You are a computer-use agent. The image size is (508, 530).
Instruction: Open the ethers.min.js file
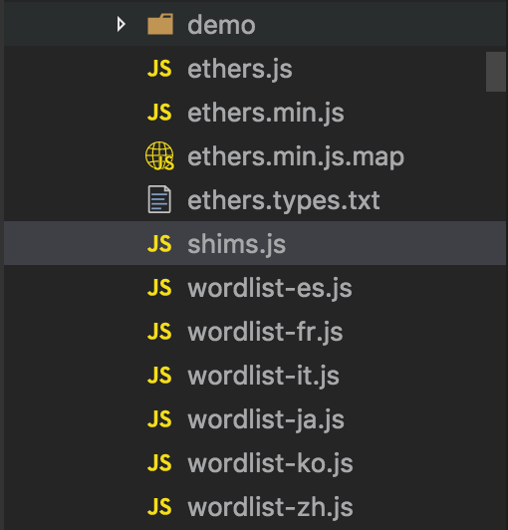coord(266,113)
